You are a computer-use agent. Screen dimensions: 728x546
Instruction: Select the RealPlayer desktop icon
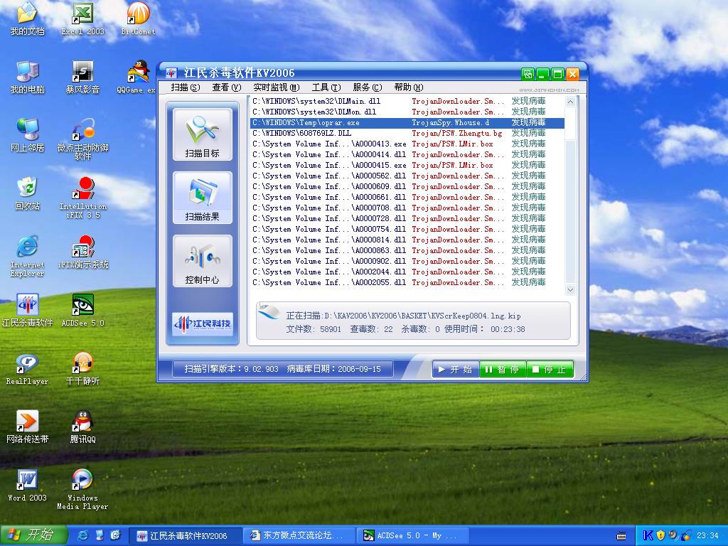pyautogui.click(x=27, y=369)
